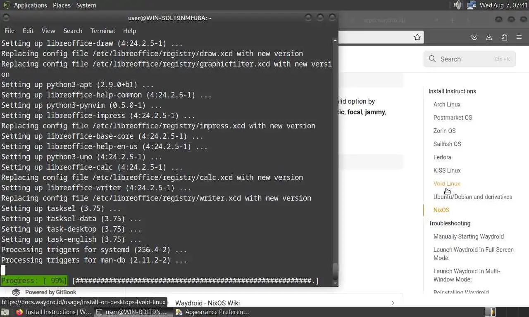The height and width of the screenshot is (317, 529).
Task: Click terminal line 'Processing triggers for systemd (256.4-2) ...'
Action: pyautogui.click(x=94, y=250)
